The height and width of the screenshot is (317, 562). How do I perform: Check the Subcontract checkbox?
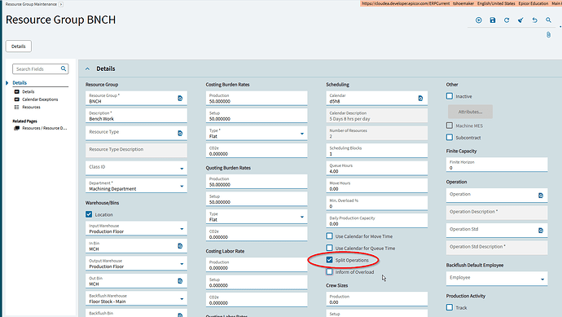click(x=450, y=138)
